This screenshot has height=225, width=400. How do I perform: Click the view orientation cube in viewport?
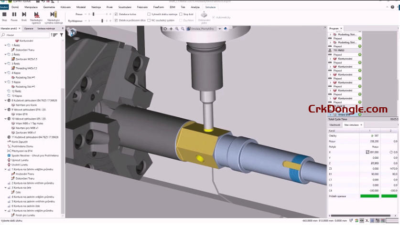coord(71,33)
